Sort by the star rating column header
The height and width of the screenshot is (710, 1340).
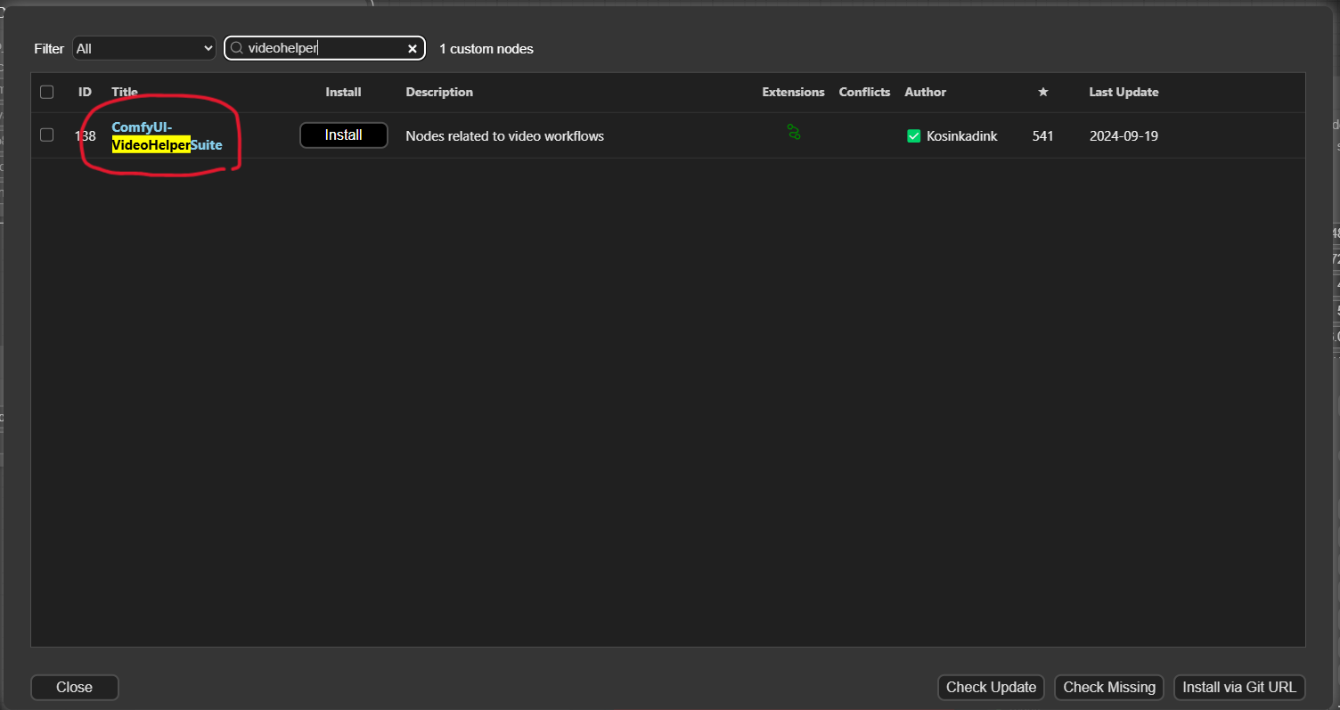pyautogui.click(x=1043, y=92)
